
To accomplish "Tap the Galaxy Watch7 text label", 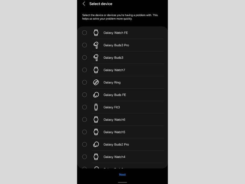I will (x=114, y=70).
